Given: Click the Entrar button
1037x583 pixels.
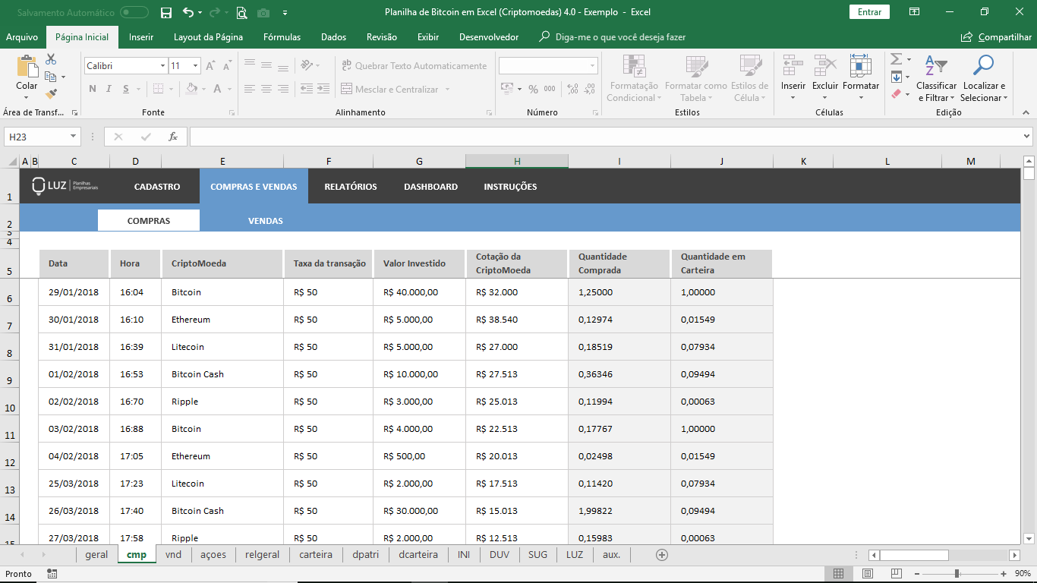Looking at the screenshot, I should click(869, 12).
